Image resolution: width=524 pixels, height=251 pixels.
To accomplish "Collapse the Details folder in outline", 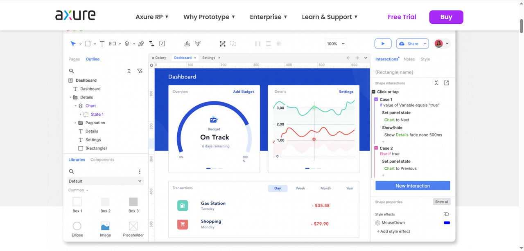I will [70, 97].
